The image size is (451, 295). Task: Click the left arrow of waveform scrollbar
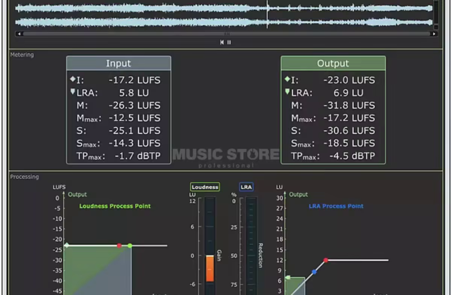click(x=18, y=34)
